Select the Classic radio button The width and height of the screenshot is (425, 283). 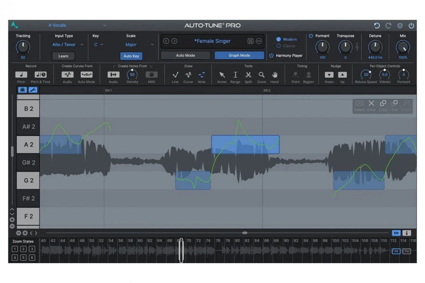[278, 46]
